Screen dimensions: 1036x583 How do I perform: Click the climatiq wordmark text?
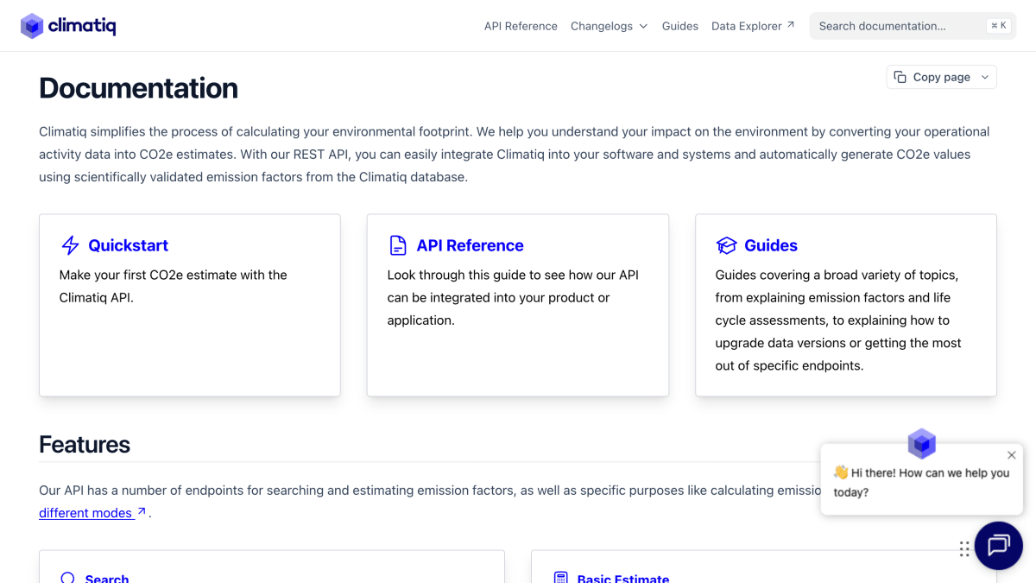(82, 26)
